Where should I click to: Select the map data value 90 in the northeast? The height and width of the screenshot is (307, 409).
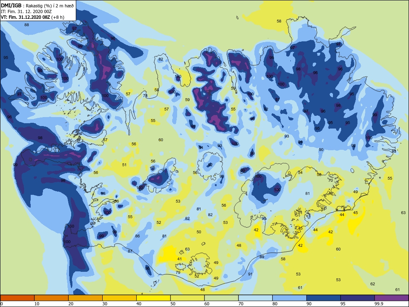tap(321, 149)
